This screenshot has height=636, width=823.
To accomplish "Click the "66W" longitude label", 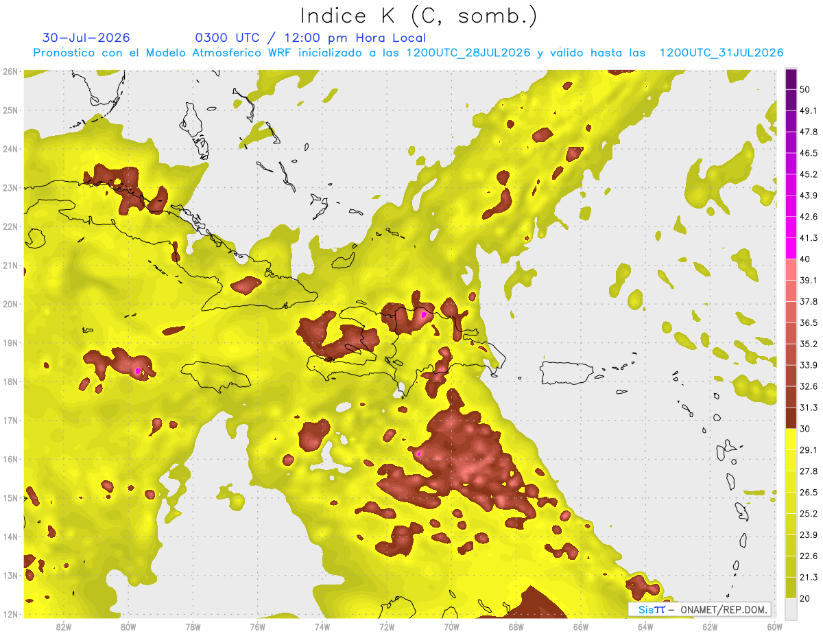I will (x=581, y=627).
